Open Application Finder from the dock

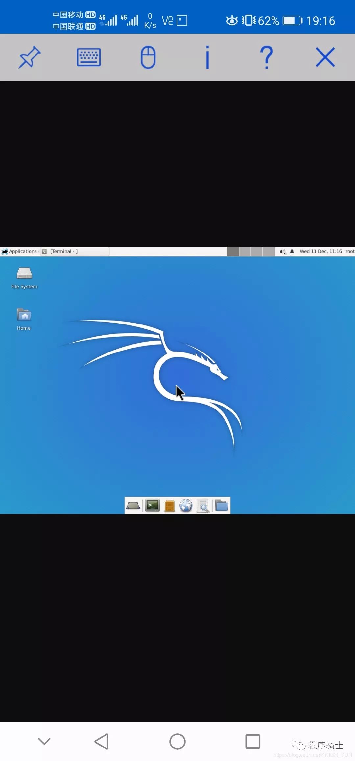[203, 506]
